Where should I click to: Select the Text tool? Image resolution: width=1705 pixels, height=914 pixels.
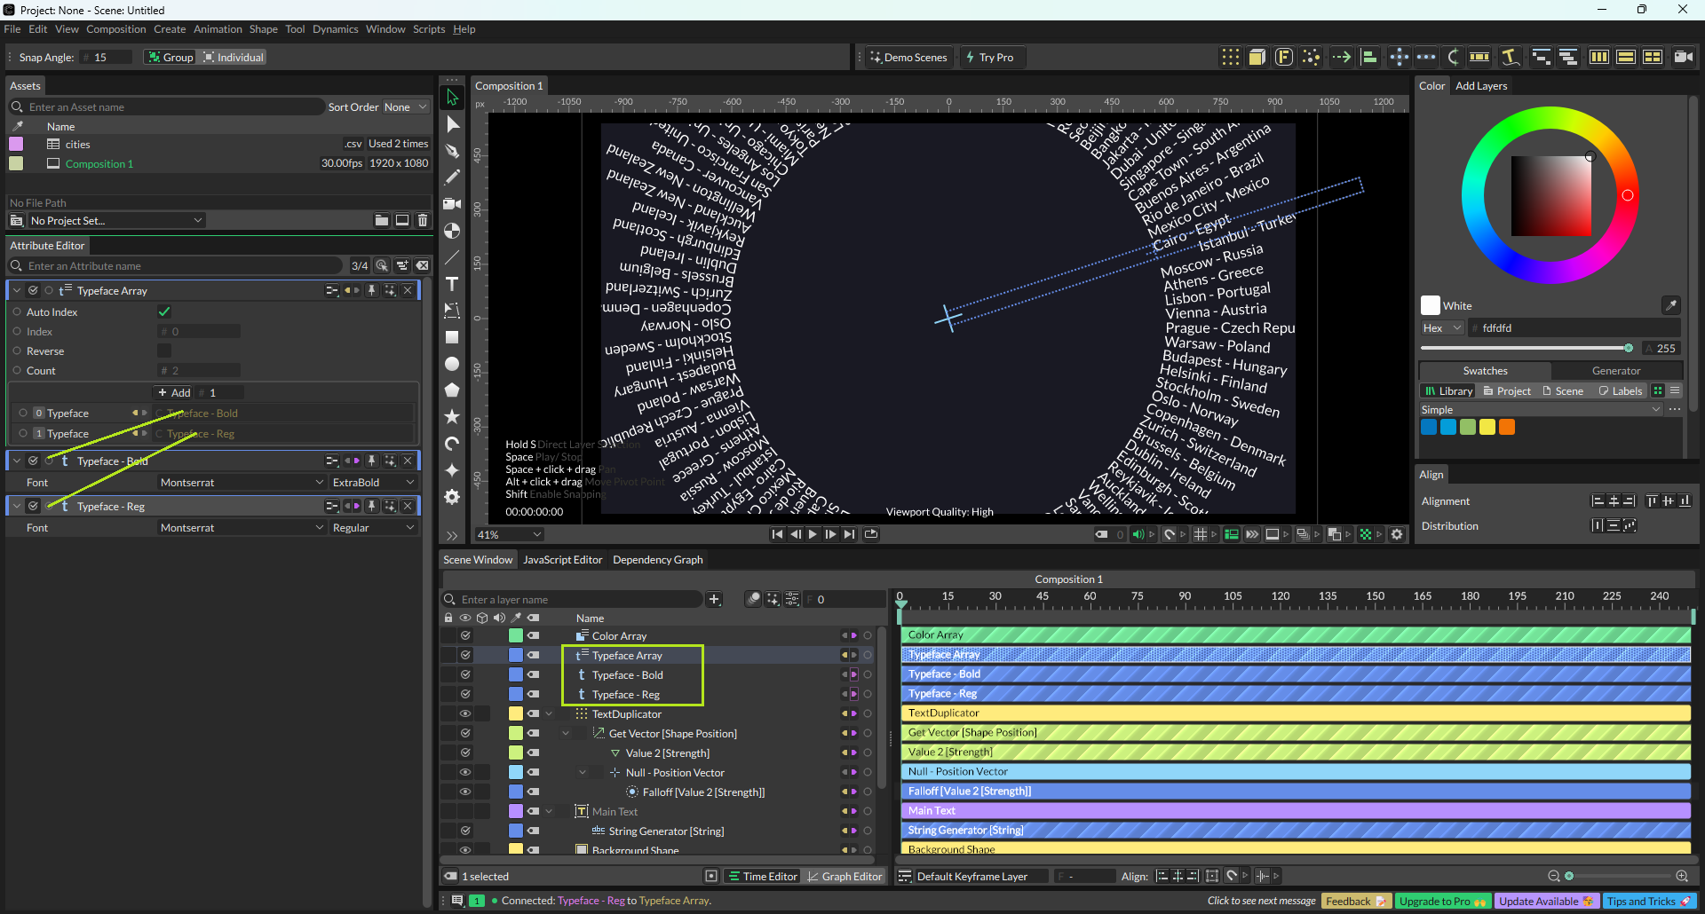pyautogui.click(x=452, y=284)
